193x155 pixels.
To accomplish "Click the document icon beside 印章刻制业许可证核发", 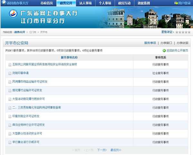I will coord(10,116).
